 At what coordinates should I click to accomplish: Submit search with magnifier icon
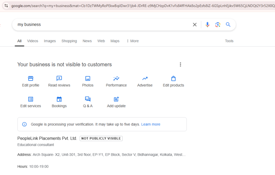coord(228,25)
